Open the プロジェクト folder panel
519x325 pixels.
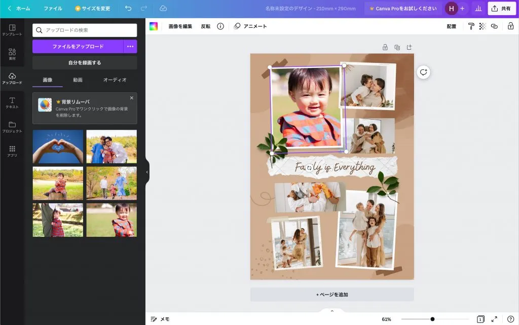pos(12,127)
